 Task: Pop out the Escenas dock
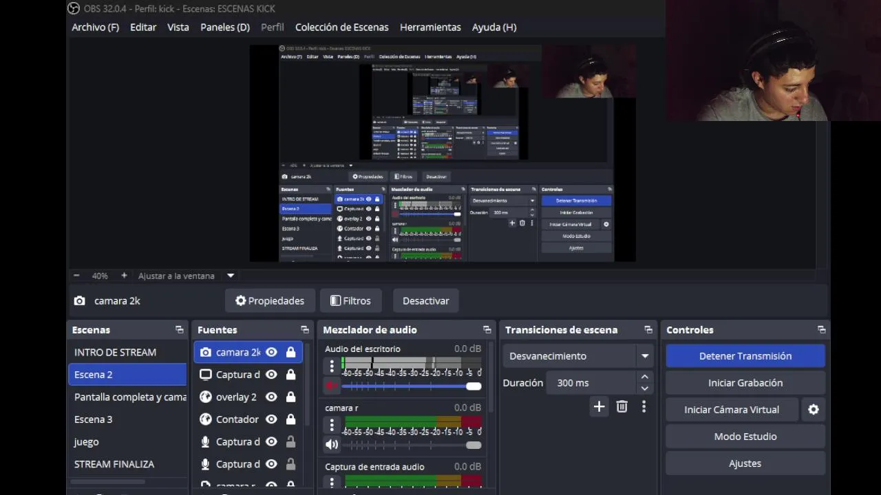[x=180, y=330]
